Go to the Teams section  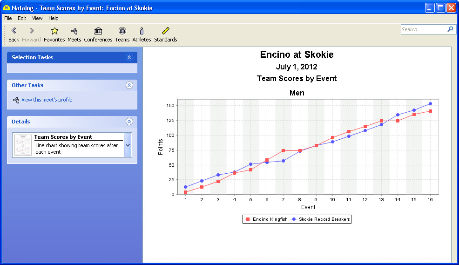coord(122,31)
